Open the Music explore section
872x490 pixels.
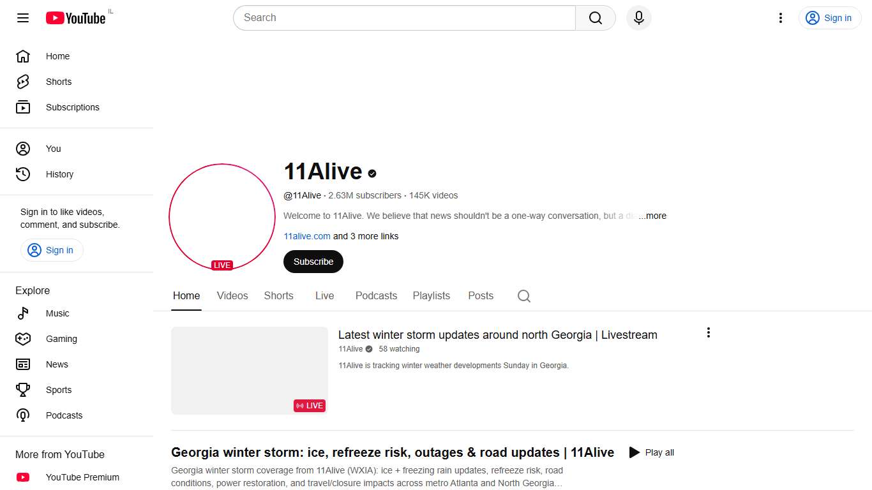point(57,313)
